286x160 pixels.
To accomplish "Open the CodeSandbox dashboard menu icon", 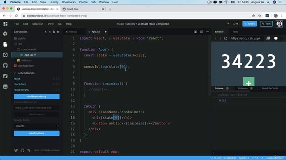I will (x=5, y=24).
